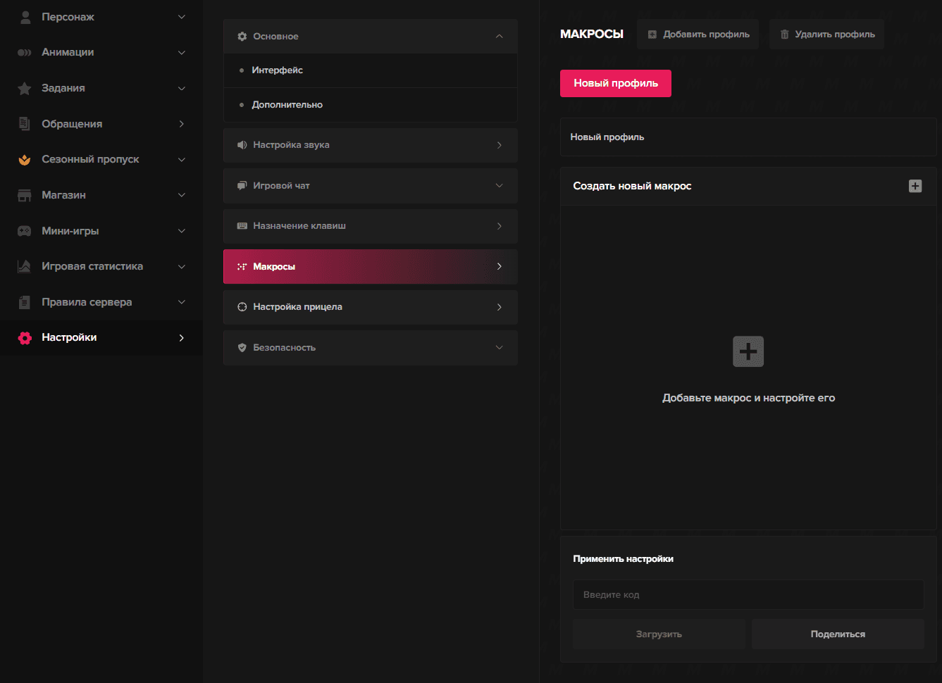Expand the Анимации sidebar chevron
Viewport: 942px width, 683px height.
click(182, 53)
